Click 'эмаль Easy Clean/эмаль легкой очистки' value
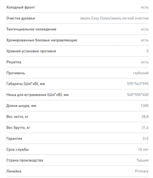This screenshot has height=178, width=153. [x=114, y=18]
